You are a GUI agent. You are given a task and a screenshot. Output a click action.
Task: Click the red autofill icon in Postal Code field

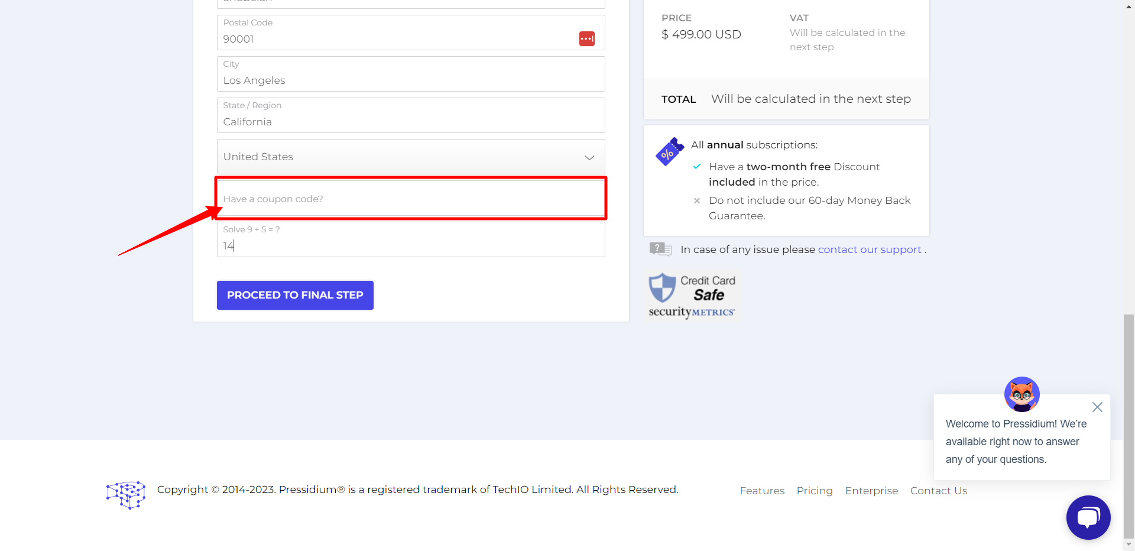point(587,38)
